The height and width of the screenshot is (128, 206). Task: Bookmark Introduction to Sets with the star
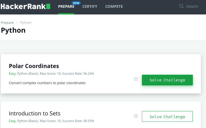tap(136, 116)
